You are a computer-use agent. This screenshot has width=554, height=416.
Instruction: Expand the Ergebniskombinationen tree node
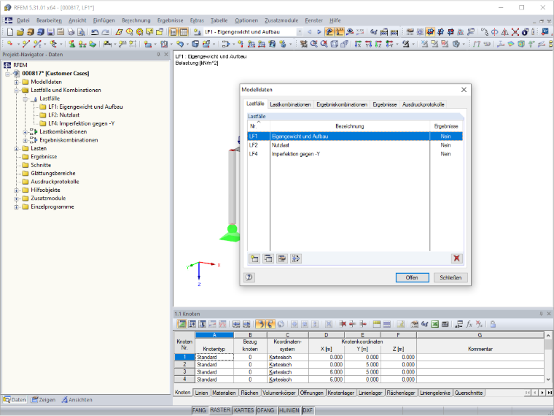pyautogui.click(x=25, y=140)
